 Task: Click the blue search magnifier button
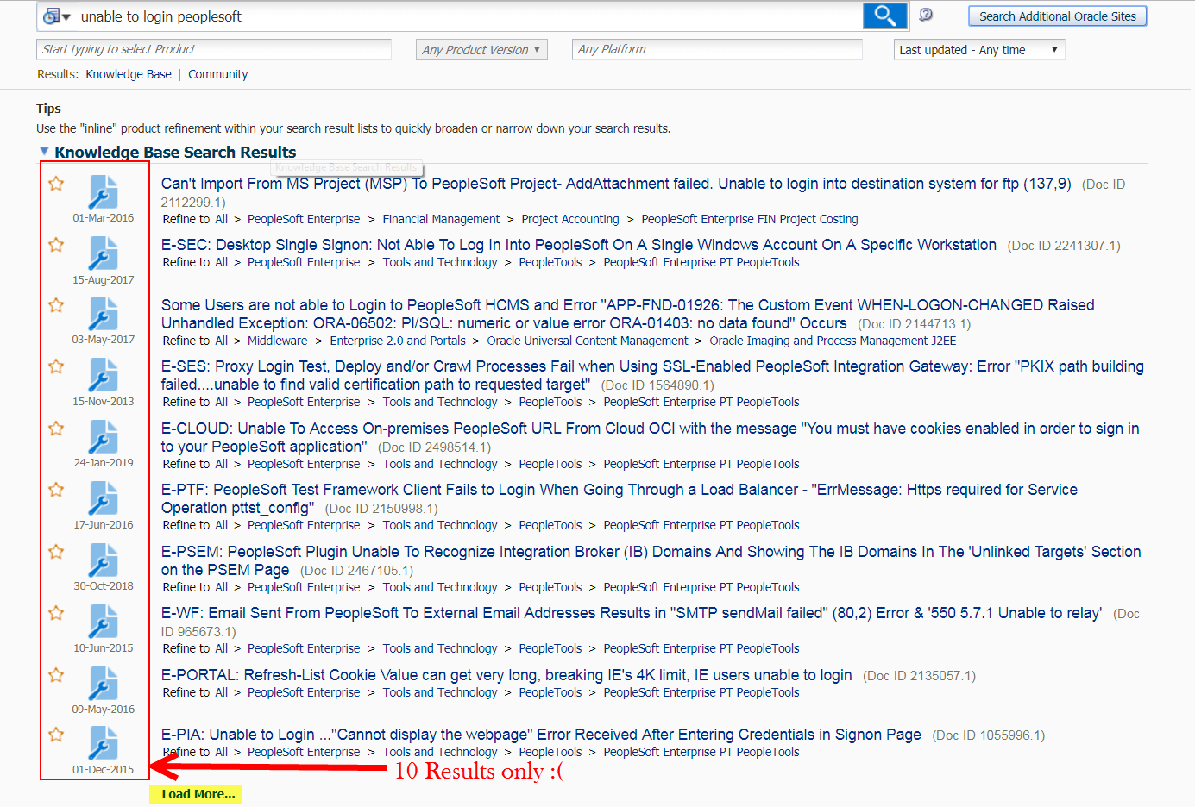pyautogui.click(x=884, y=16)
